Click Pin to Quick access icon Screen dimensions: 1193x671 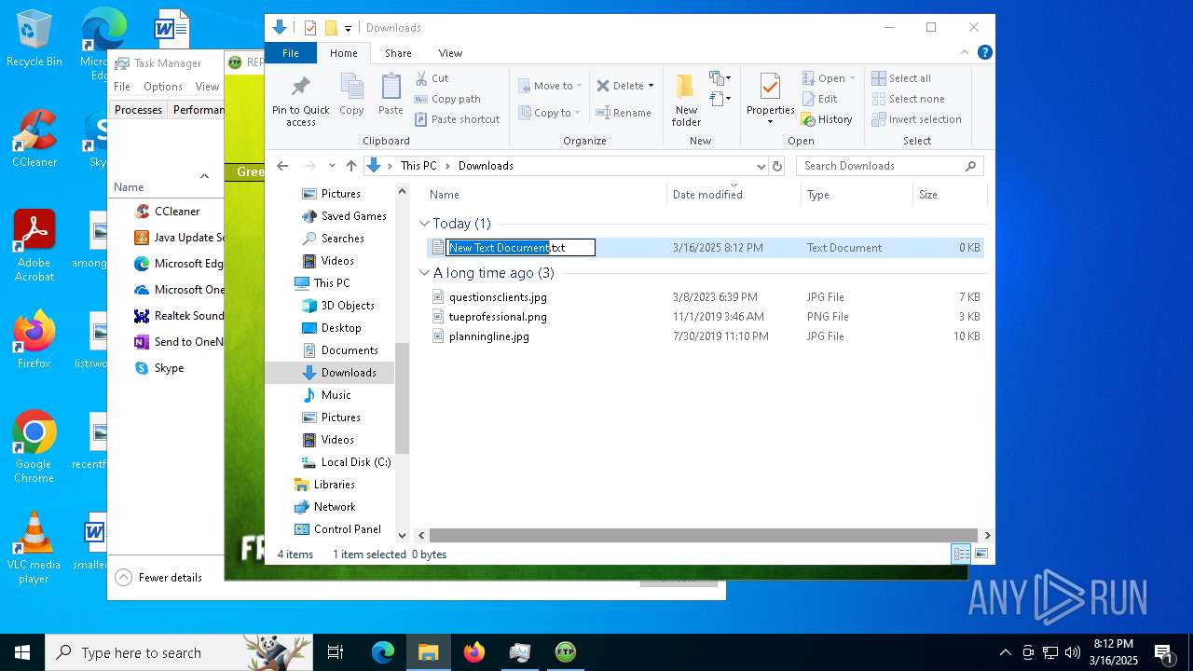300,100
